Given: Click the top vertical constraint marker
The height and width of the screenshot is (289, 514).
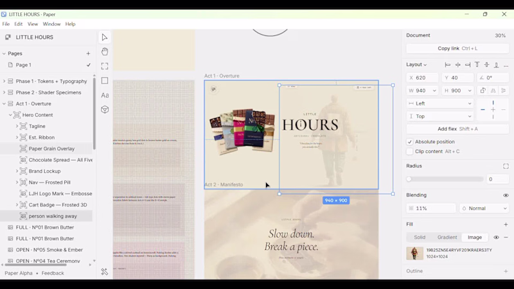Looking at the screenshot, I should 493,103.
